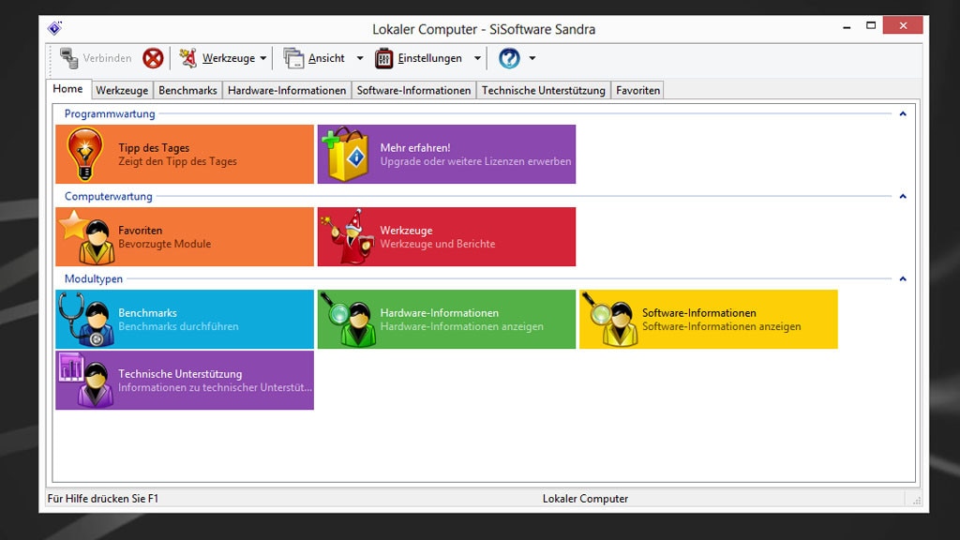Screen dimensions: 960x540
Task: Click the Modultypen section heading
Action: pyautogui.click(x=94, y=278)
